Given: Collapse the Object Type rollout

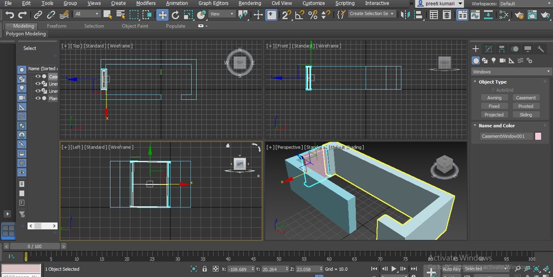Looking at the screenshot, I should pyautogui.click(x=493, y=82).
